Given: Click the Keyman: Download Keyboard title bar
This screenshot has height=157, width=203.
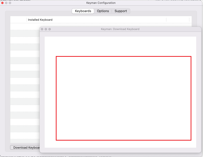Looking at the screenshot, I should (120, 29).
